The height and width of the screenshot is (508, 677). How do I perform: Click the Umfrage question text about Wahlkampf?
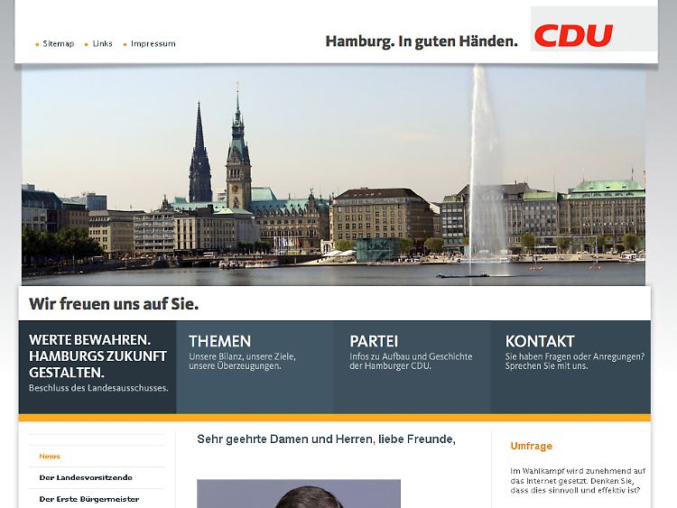578,480
